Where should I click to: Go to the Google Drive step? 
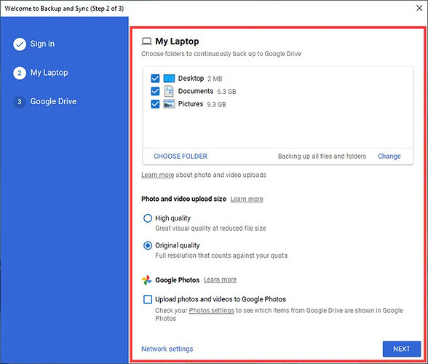click(x=53, y=102)
